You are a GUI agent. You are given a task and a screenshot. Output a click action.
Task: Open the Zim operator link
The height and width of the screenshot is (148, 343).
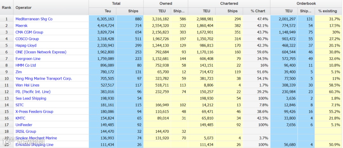19,72
